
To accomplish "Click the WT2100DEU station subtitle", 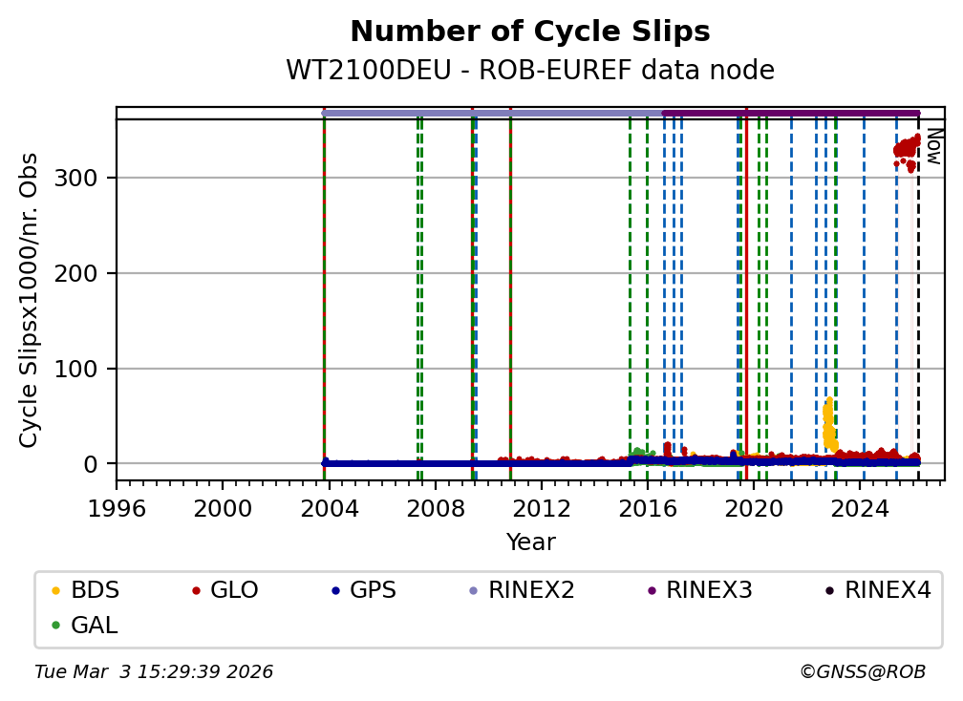I will point(530,71).
